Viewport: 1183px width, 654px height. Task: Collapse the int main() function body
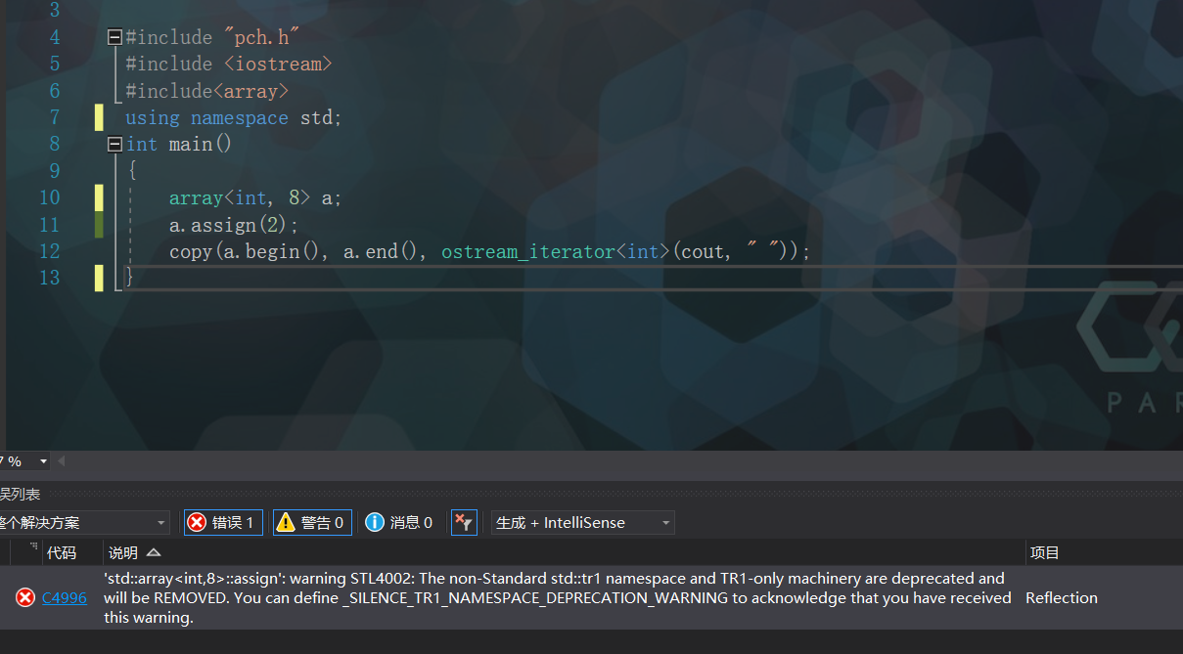(x=114, y=143)
